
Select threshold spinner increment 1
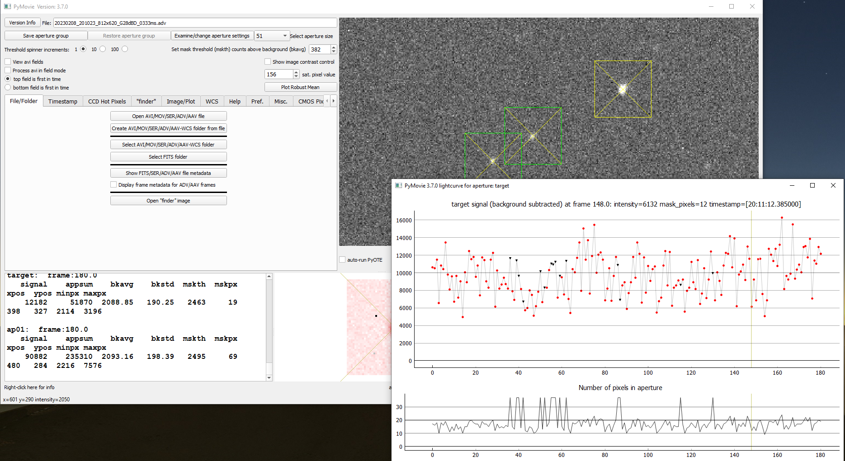click(83, 49)
